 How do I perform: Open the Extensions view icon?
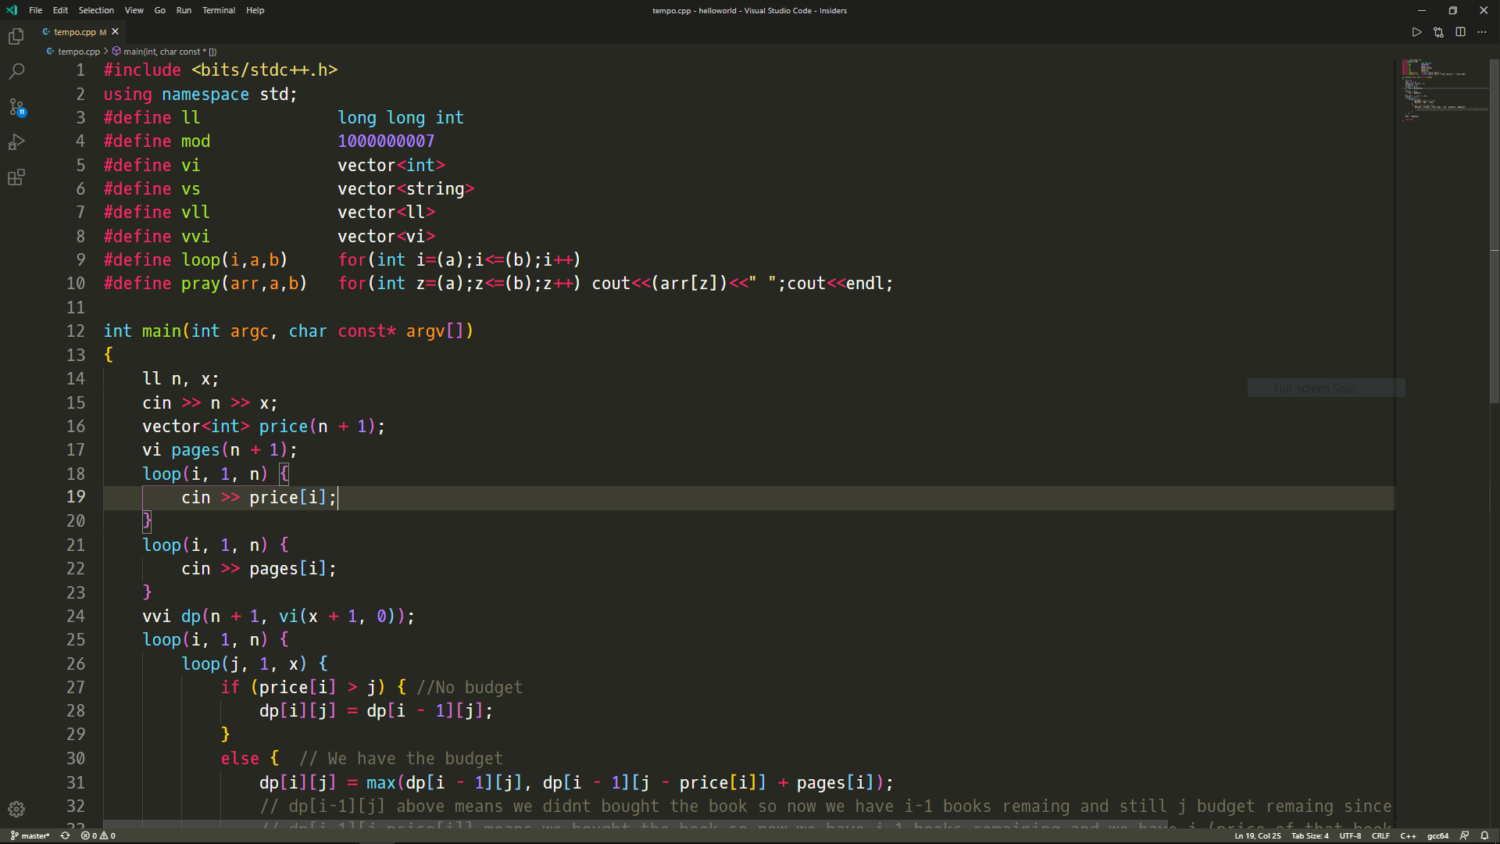tap(16, 177)
